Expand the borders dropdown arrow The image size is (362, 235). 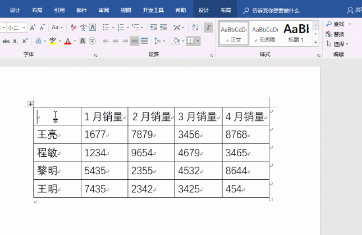click(198, 41)
